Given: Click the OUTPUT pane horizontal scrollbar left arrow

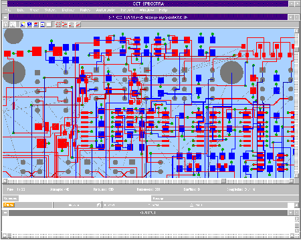Looking at the screenshot, I should click(x=5, y=235).
